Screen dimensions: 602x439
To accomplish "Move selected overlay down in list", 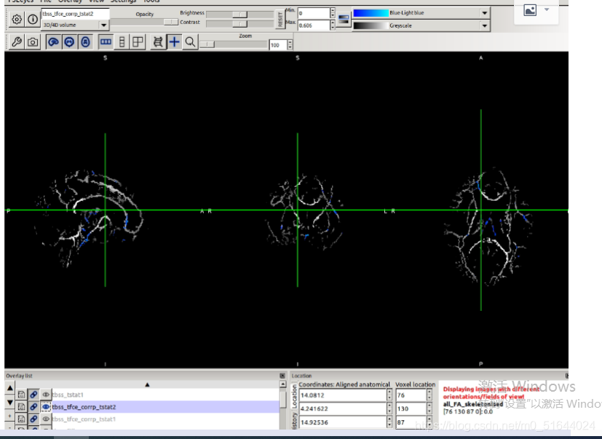I will 10,403.
